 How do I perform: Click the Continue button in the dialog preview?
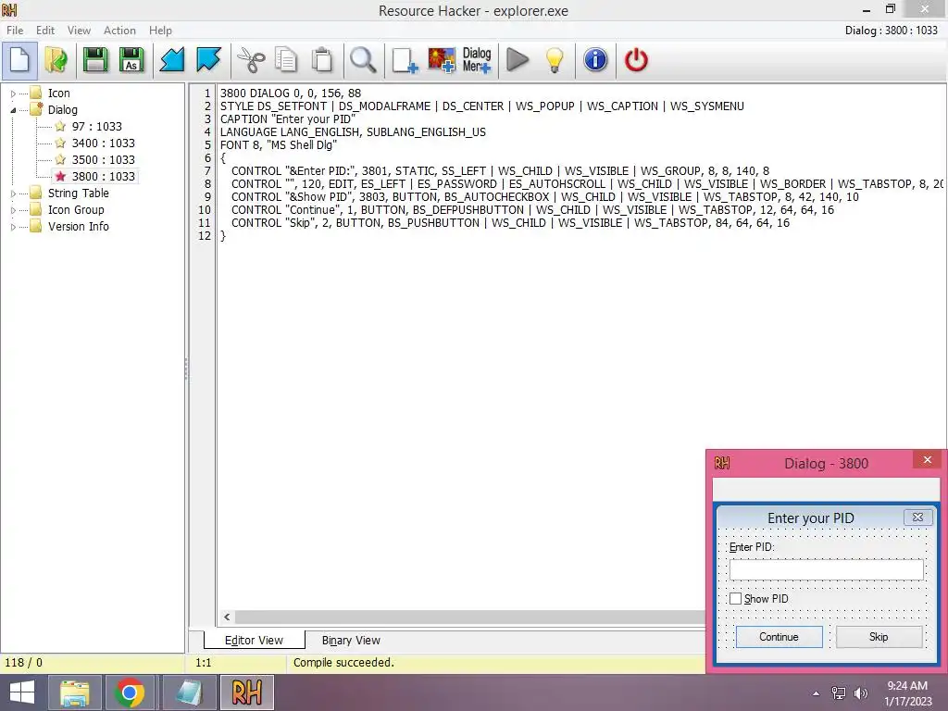(x=779, y=637)
